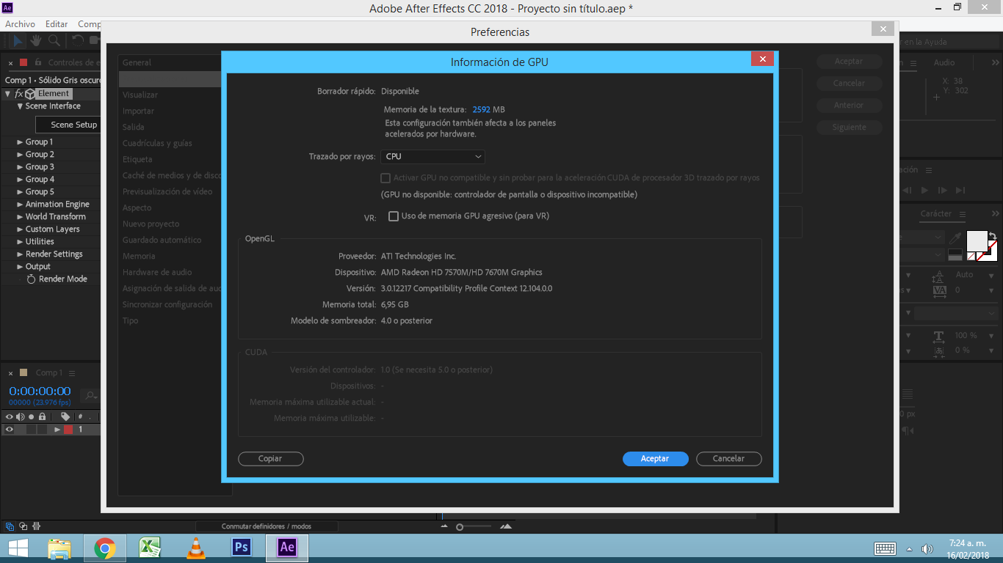Click the timeline zoom slider handle
Screen dimensions: 1003x563
(x=460, y=527)
